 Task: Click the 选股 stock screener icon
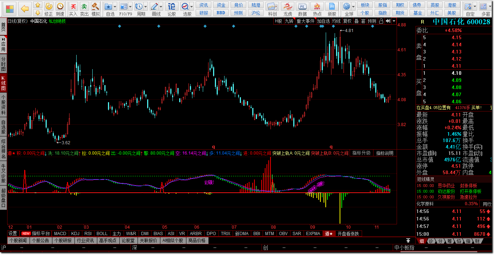(x=185, y=6)
